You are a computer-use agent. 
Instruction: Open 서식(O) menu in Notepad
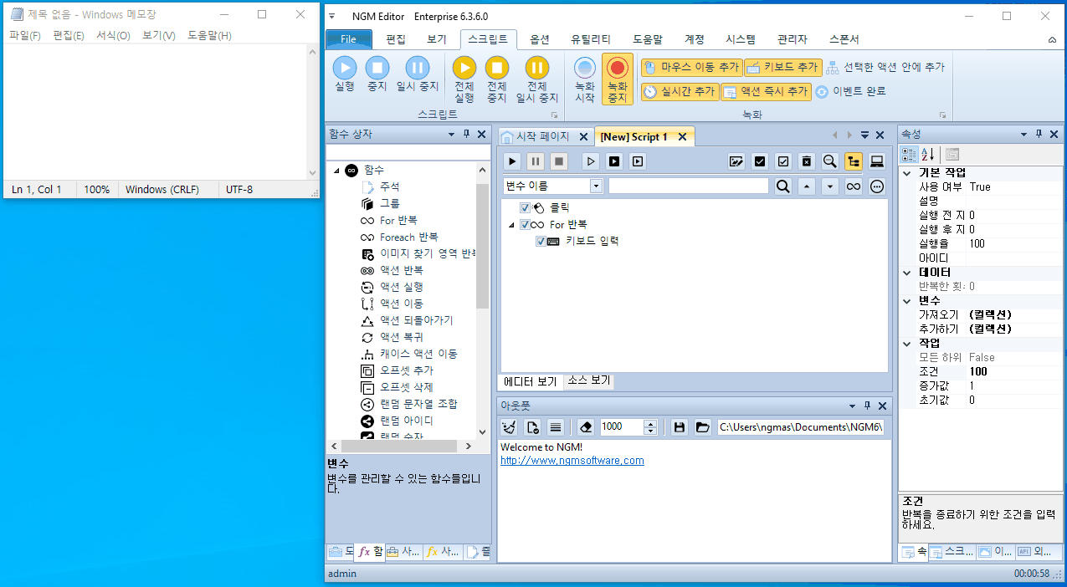pyautogui.click(x=113, y=35)
